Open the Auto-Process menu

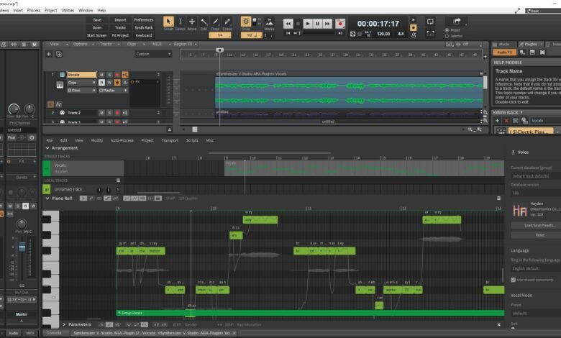coord(121,140)
